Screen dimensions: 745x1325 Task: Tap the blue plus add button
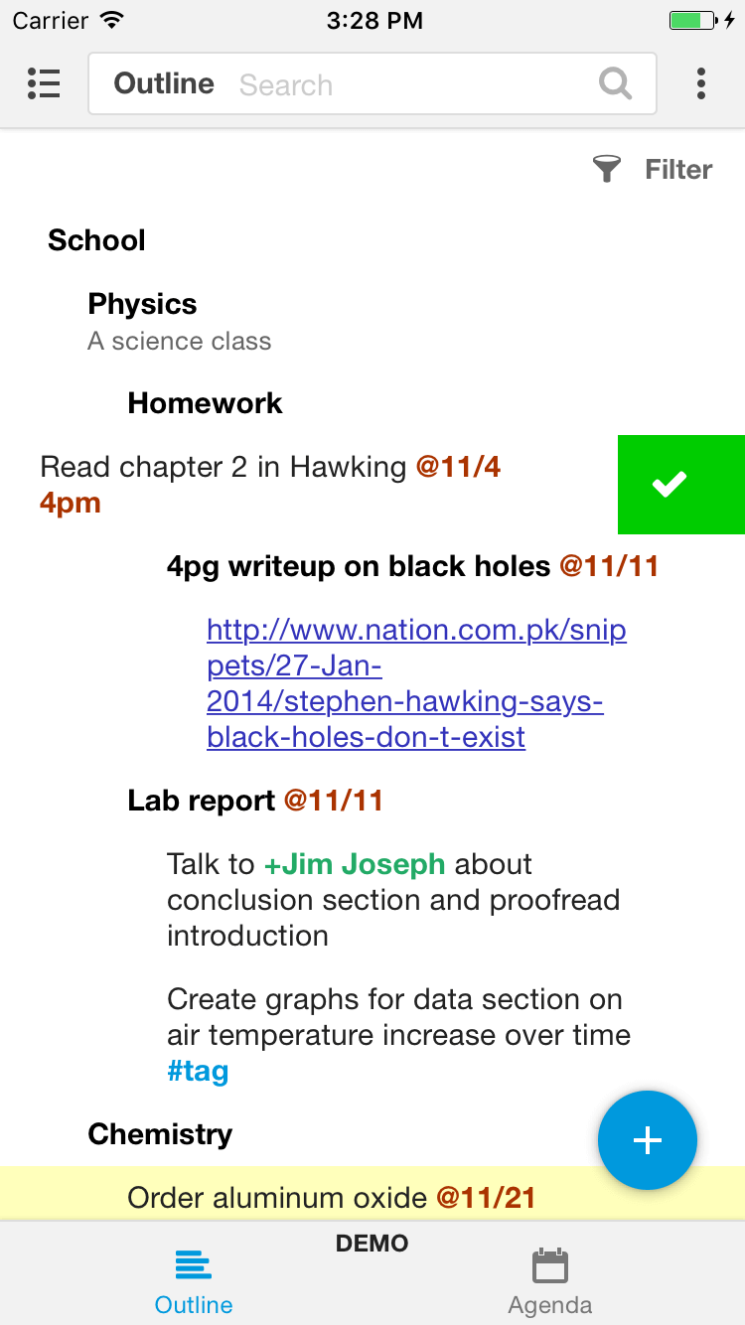[648, 1140]
